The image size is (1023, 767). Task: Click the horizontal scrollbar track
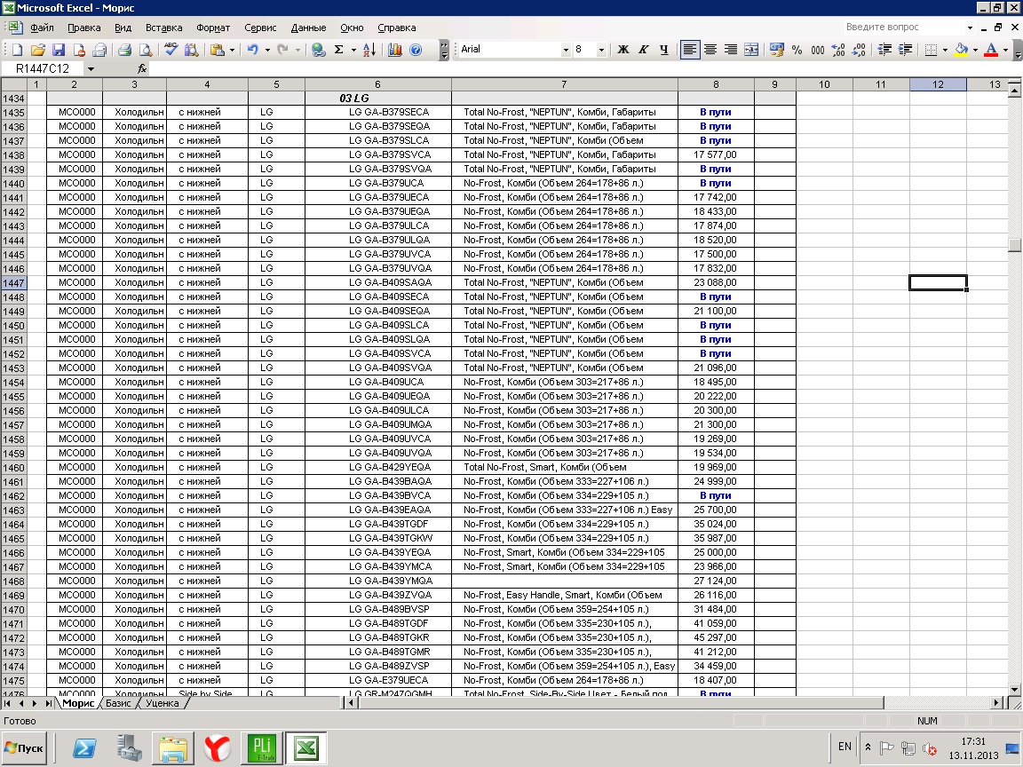(937, 702)
